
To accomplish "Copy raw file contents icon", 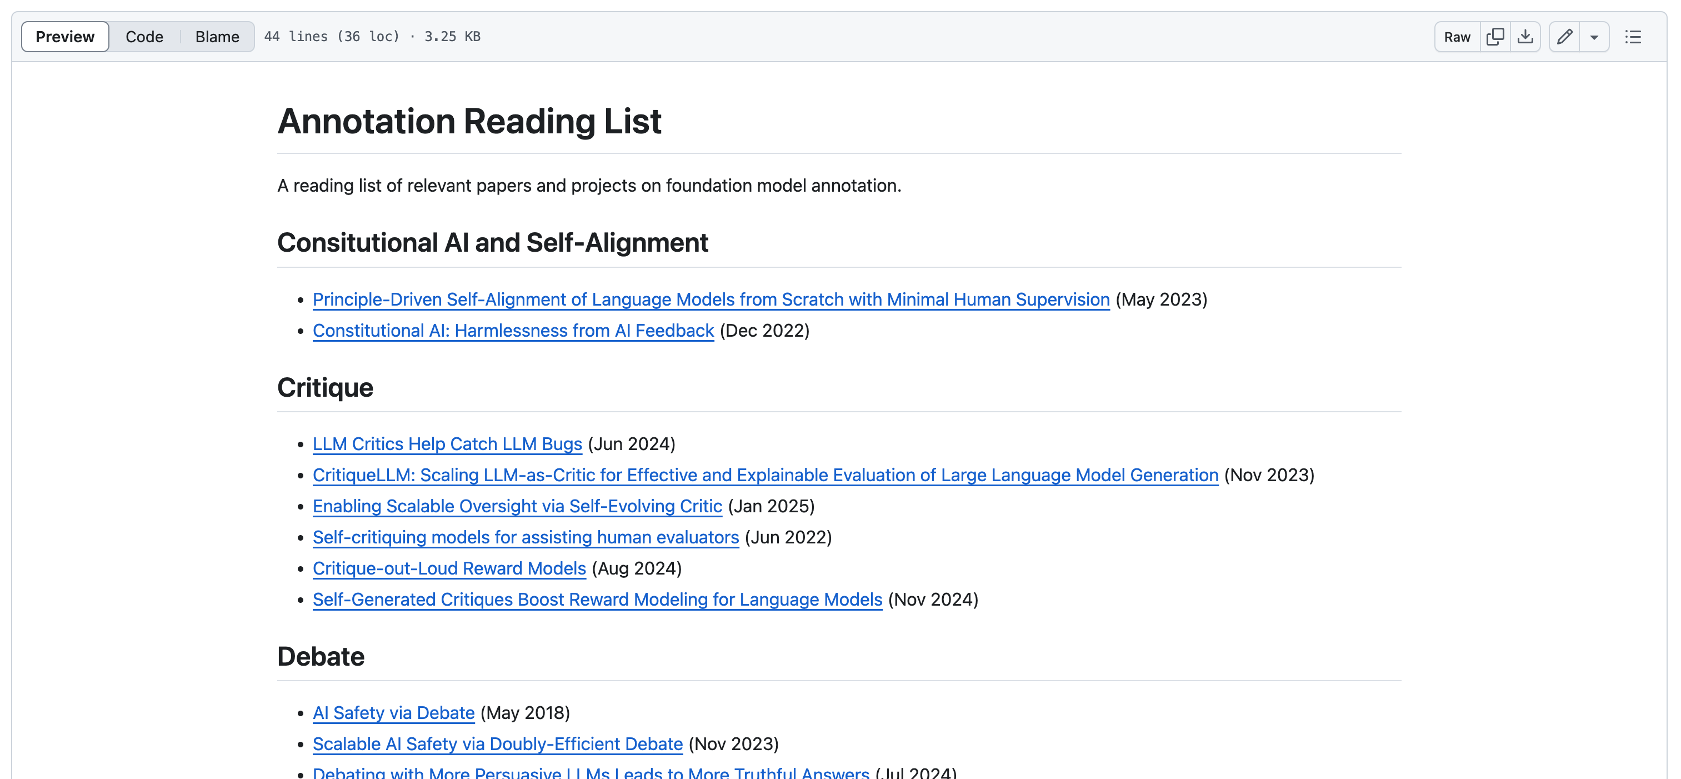I will [1495, 37].
